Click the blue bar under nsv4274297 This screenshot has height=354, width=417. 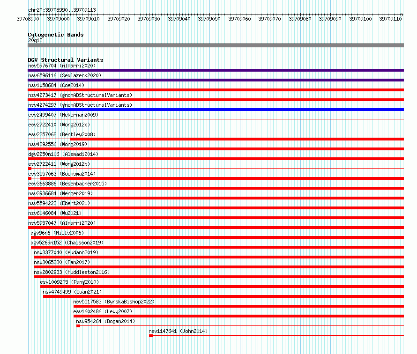tap(216, 110)
